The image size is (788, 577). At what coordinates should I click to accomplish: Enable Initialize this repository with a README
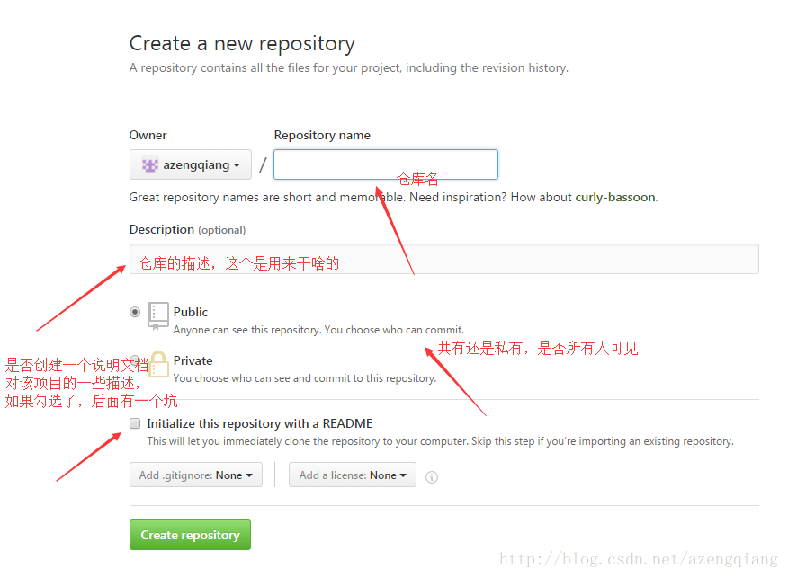[135, 423]
